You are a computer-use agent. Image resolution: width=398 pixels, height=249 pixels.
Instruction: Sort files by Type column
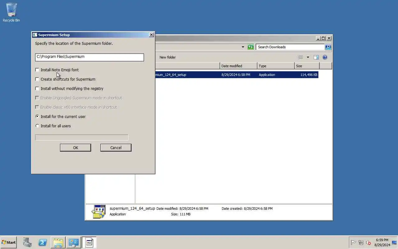tap(276, 66)
